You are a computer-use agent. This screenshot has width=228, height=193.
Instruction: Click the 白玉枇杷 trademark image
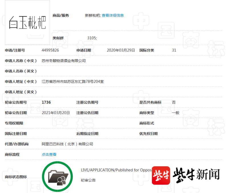(27, 22)
